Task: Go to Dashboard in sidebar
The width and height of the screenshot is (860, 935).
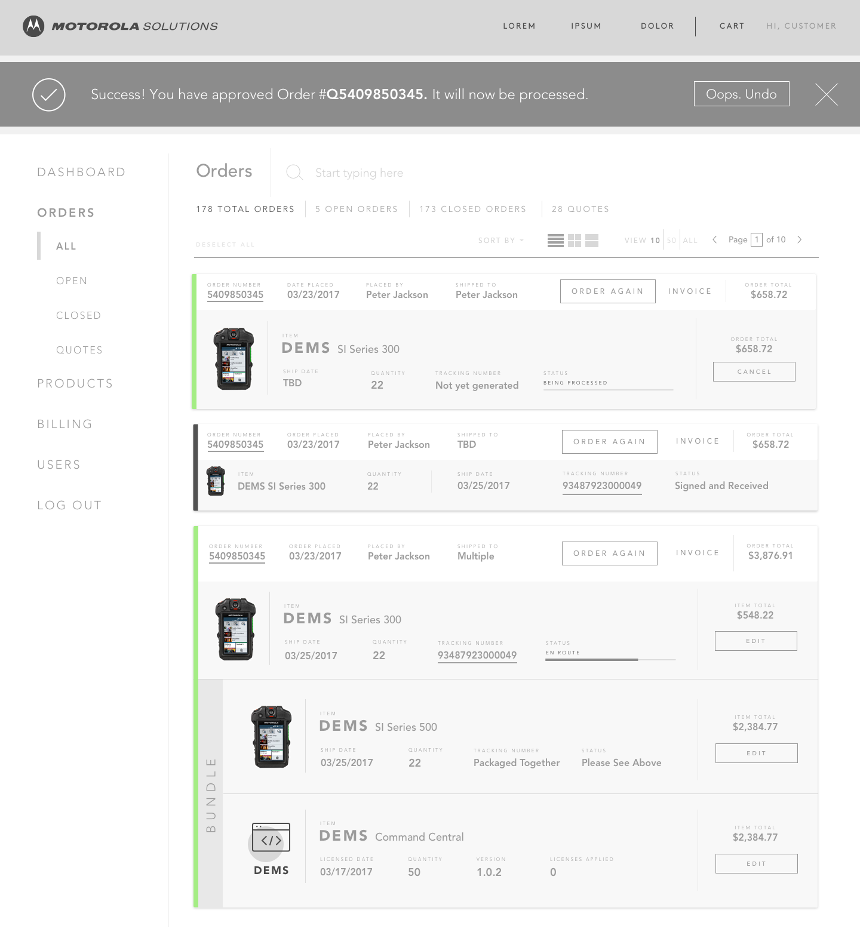Action: 81,172
